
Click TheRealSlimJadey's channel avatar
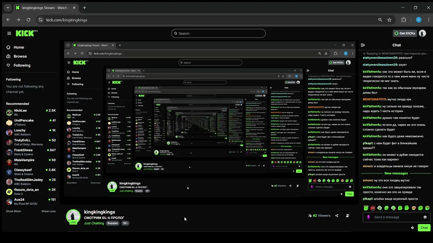9,182
